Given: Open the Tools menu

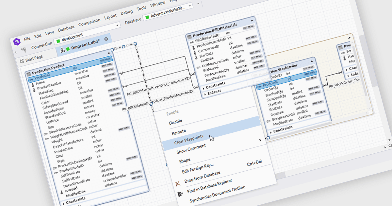Looking at the screenshot, I should [x=141, y=9].
